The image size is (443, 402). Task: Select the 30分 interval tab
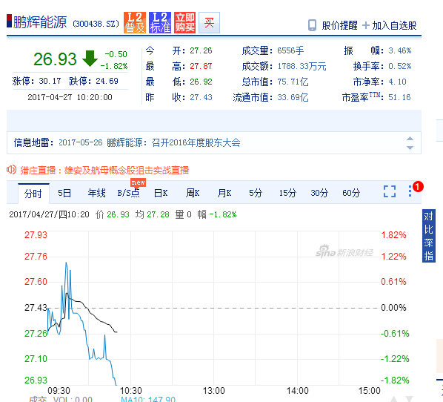(x=319, y=193)
